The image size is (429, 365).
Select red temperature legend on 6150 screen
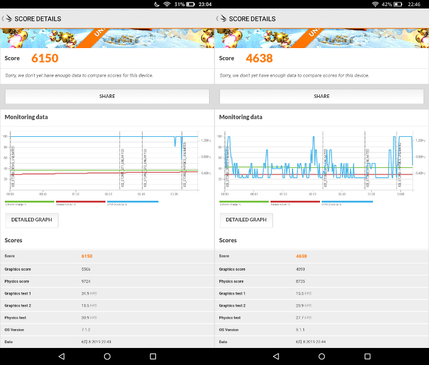pyautogui.click(x=80, y=203)
